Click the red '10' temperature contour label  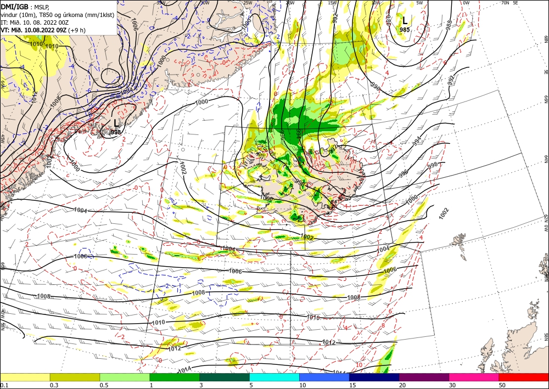click(359, 365)
